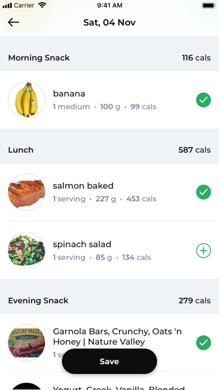This screenshot has height=390, width=219.
Task: Open the Sat, 04 Nov date title
Action: pyautogui.click(x=109, y=22)
